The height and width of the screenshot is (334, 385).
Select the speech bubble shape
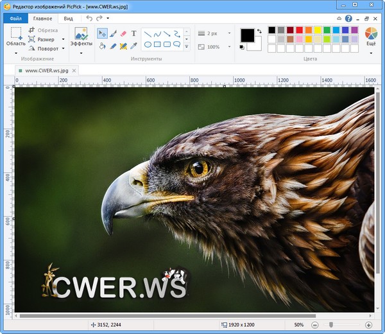point(176,44)
